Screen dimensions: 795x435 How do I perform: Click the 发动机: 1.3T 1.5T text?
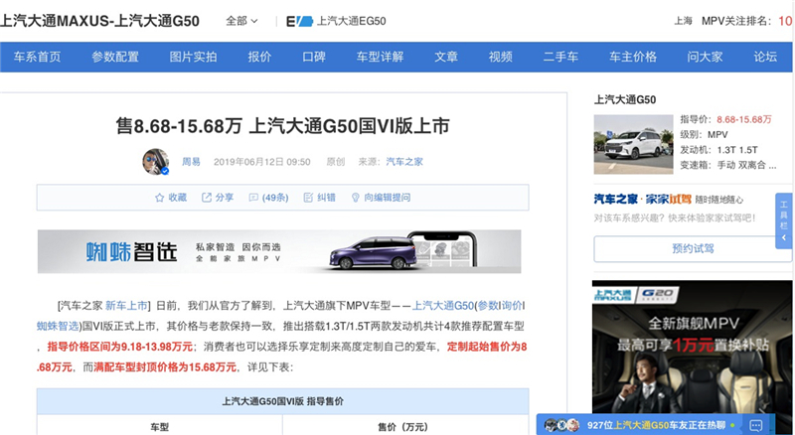coord(718,150)
